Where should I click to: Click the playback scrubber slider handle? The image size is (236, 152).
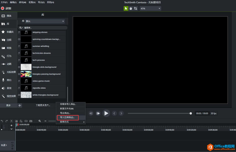tap(191, 113)
